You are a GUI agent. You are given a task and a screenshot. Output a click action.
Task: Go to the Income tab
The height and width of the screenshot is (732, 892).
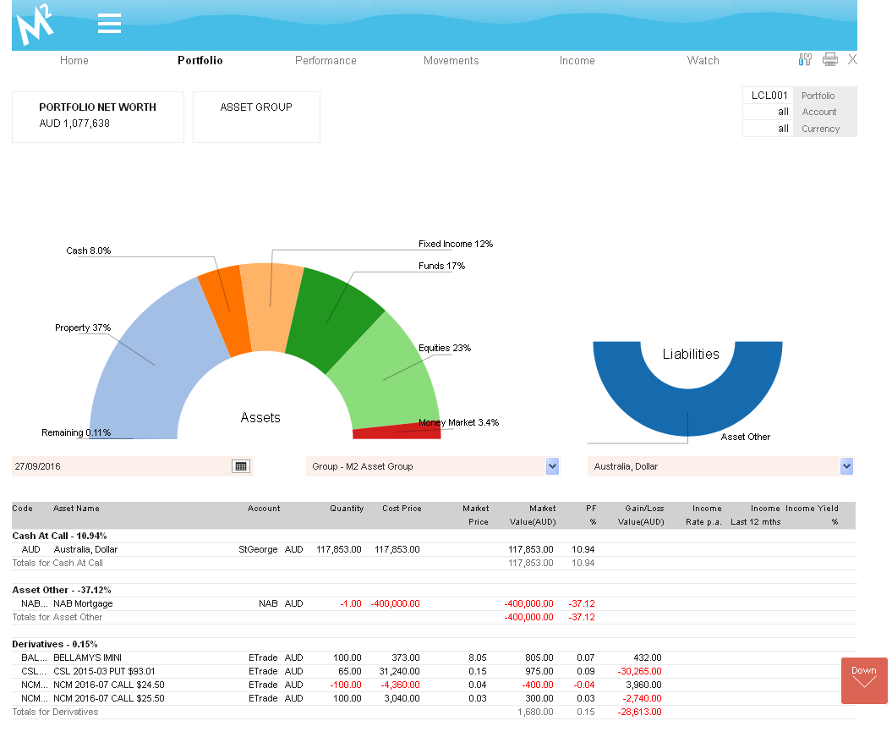(577, 61)
